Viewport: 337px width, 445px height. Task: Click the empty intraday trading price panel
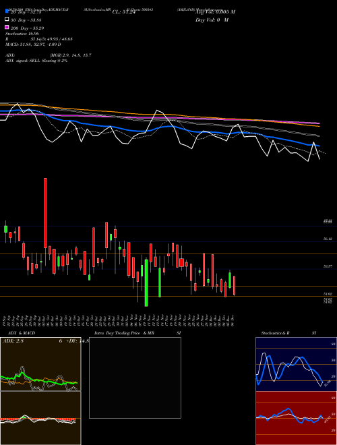[x=135, y=378]
